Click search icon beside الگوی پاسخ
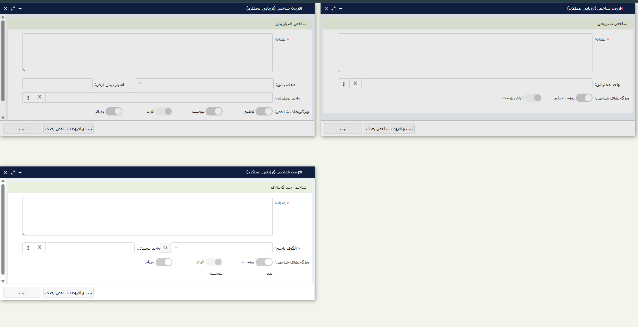 pos(165,248)
